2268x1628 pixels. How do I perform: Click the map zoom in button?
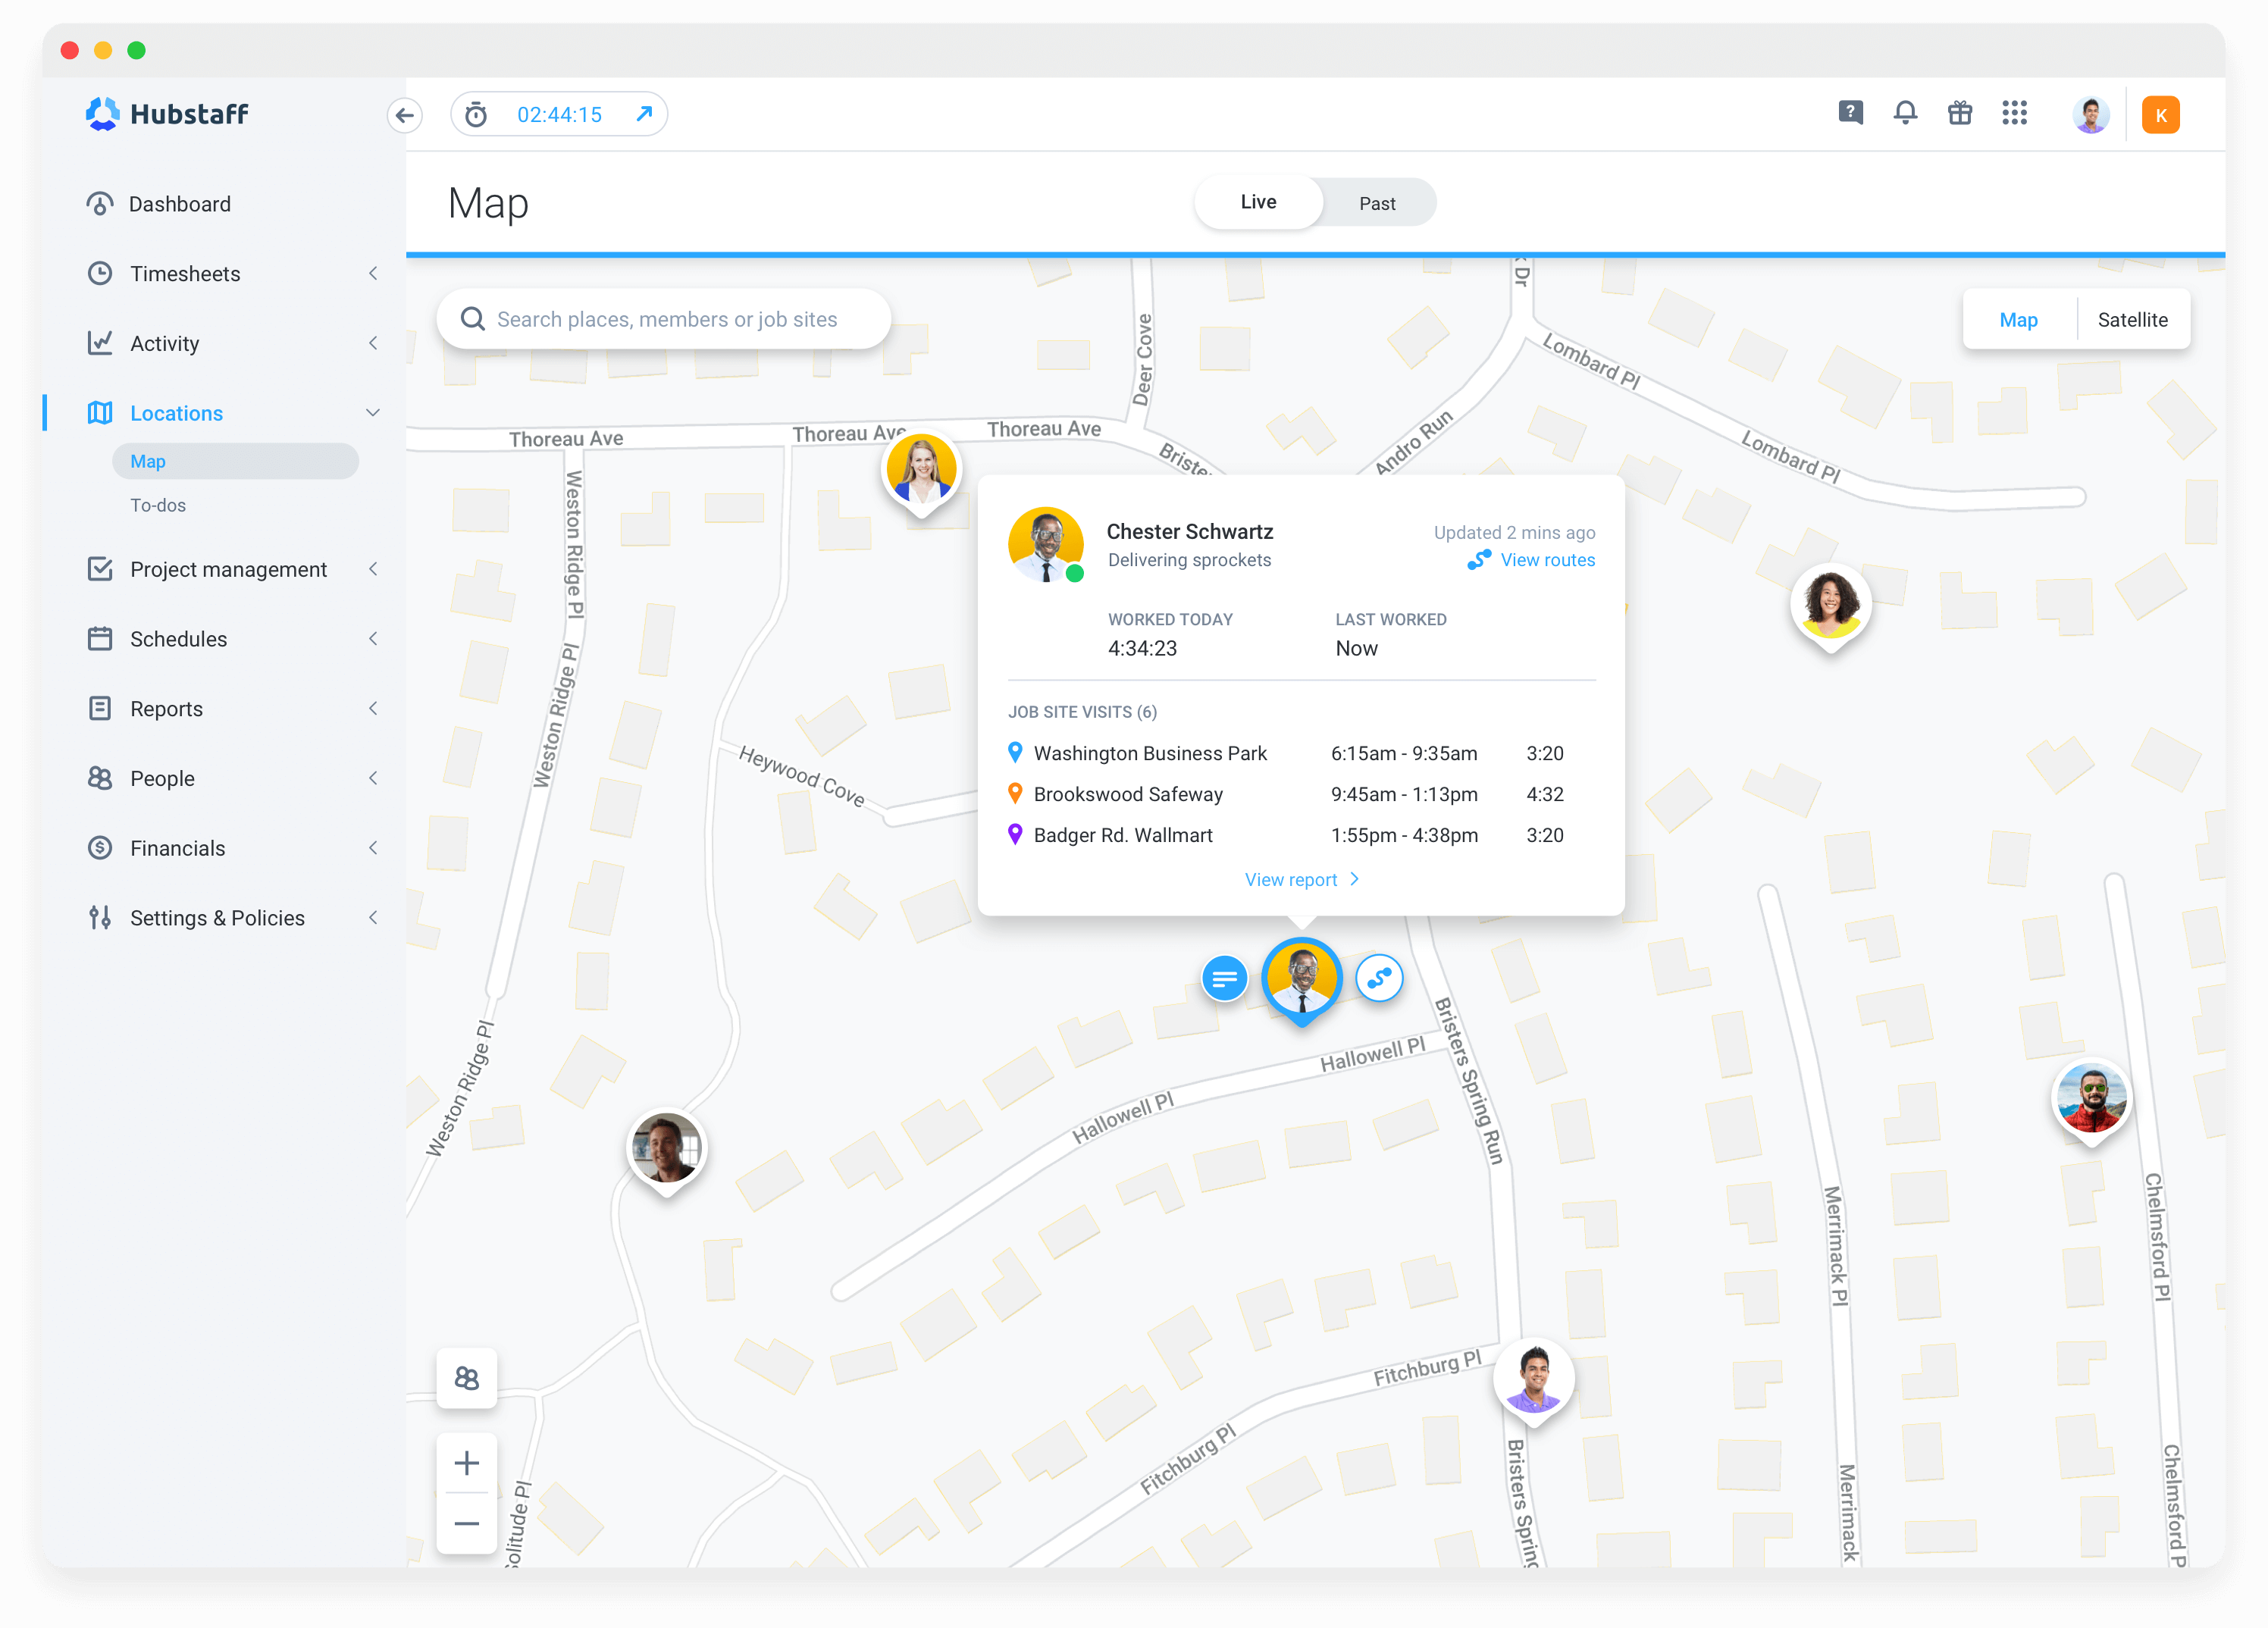(x=466, y=1462)
